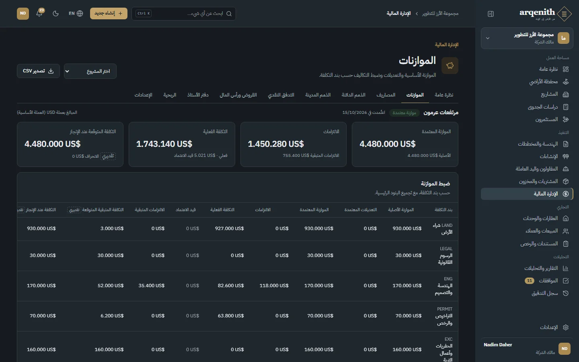Click the ND avatar in top bar
Image resolution: width=579 pixels, height=362 pixels.
coord(23,13)
